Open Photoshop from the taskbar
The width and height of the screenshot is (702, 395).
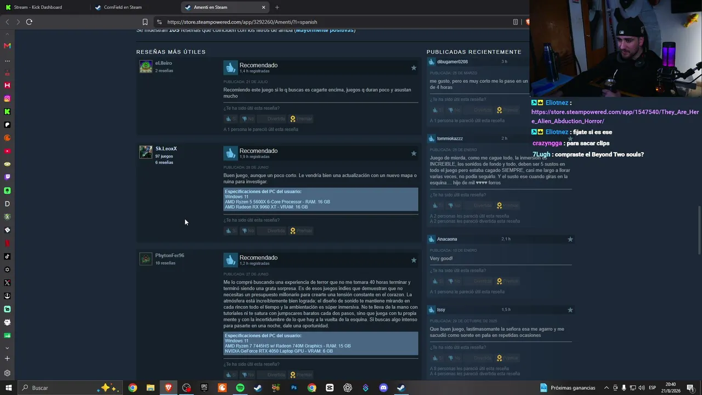(x=294, y=388)
